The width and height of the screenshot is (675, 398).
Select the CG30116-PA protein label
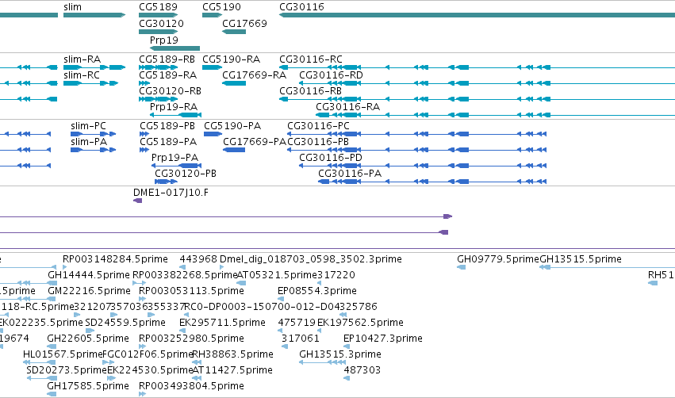pos(350,174)
